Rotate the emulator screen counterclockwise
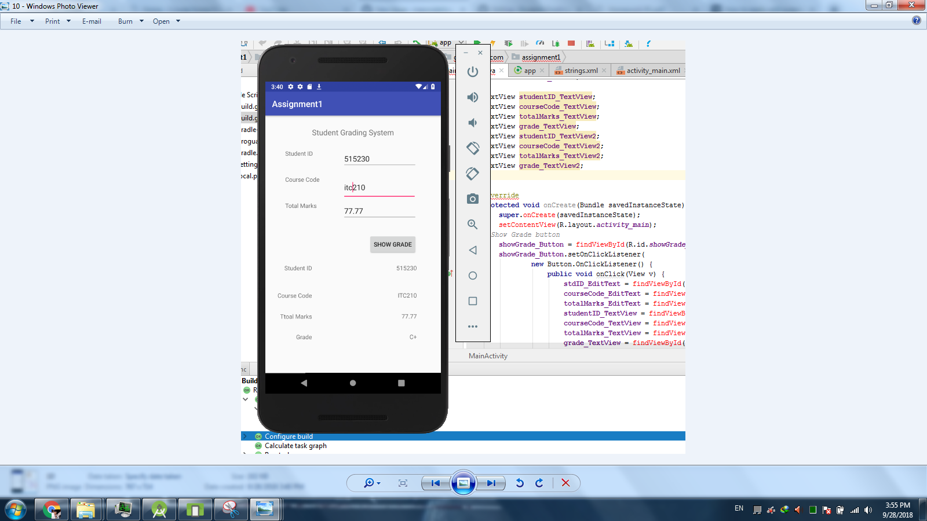The width and height of the screenshot is (927, 521). [472, 148]
